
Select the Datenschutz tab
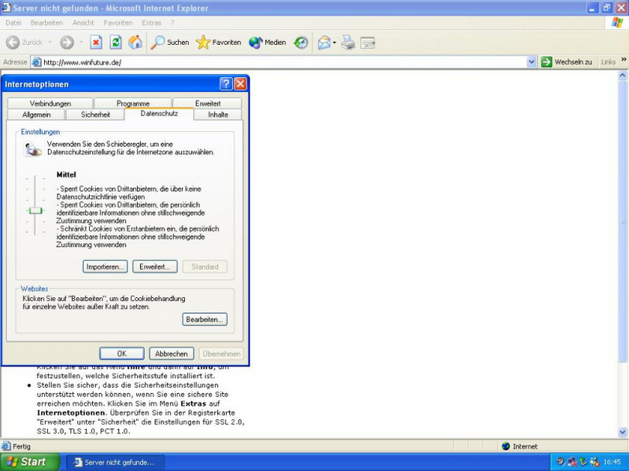pos(159,113)
